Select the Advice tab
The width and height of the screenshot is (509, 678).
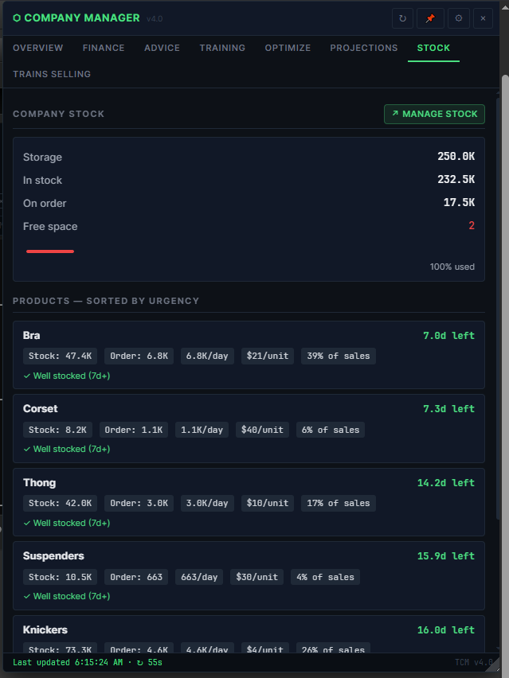coord(162,48)
